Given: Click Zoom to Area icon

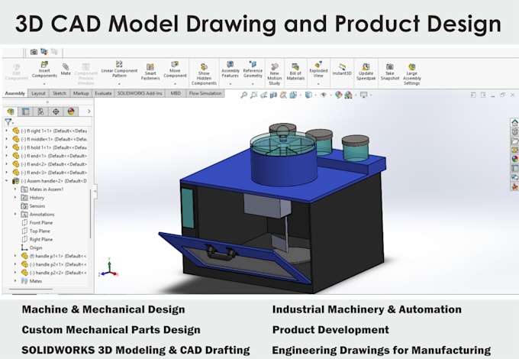Looking at the screenshot, I should pos(253,95).
